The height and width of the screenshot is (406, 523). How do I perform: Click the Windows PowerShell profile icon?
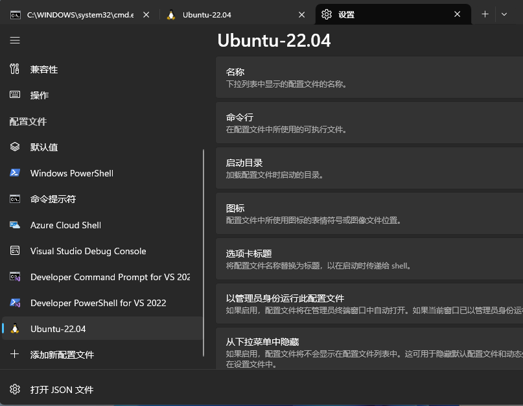[x=15, y=173]
